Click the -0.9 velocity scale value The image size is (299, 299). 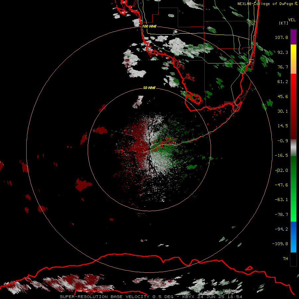283,141
